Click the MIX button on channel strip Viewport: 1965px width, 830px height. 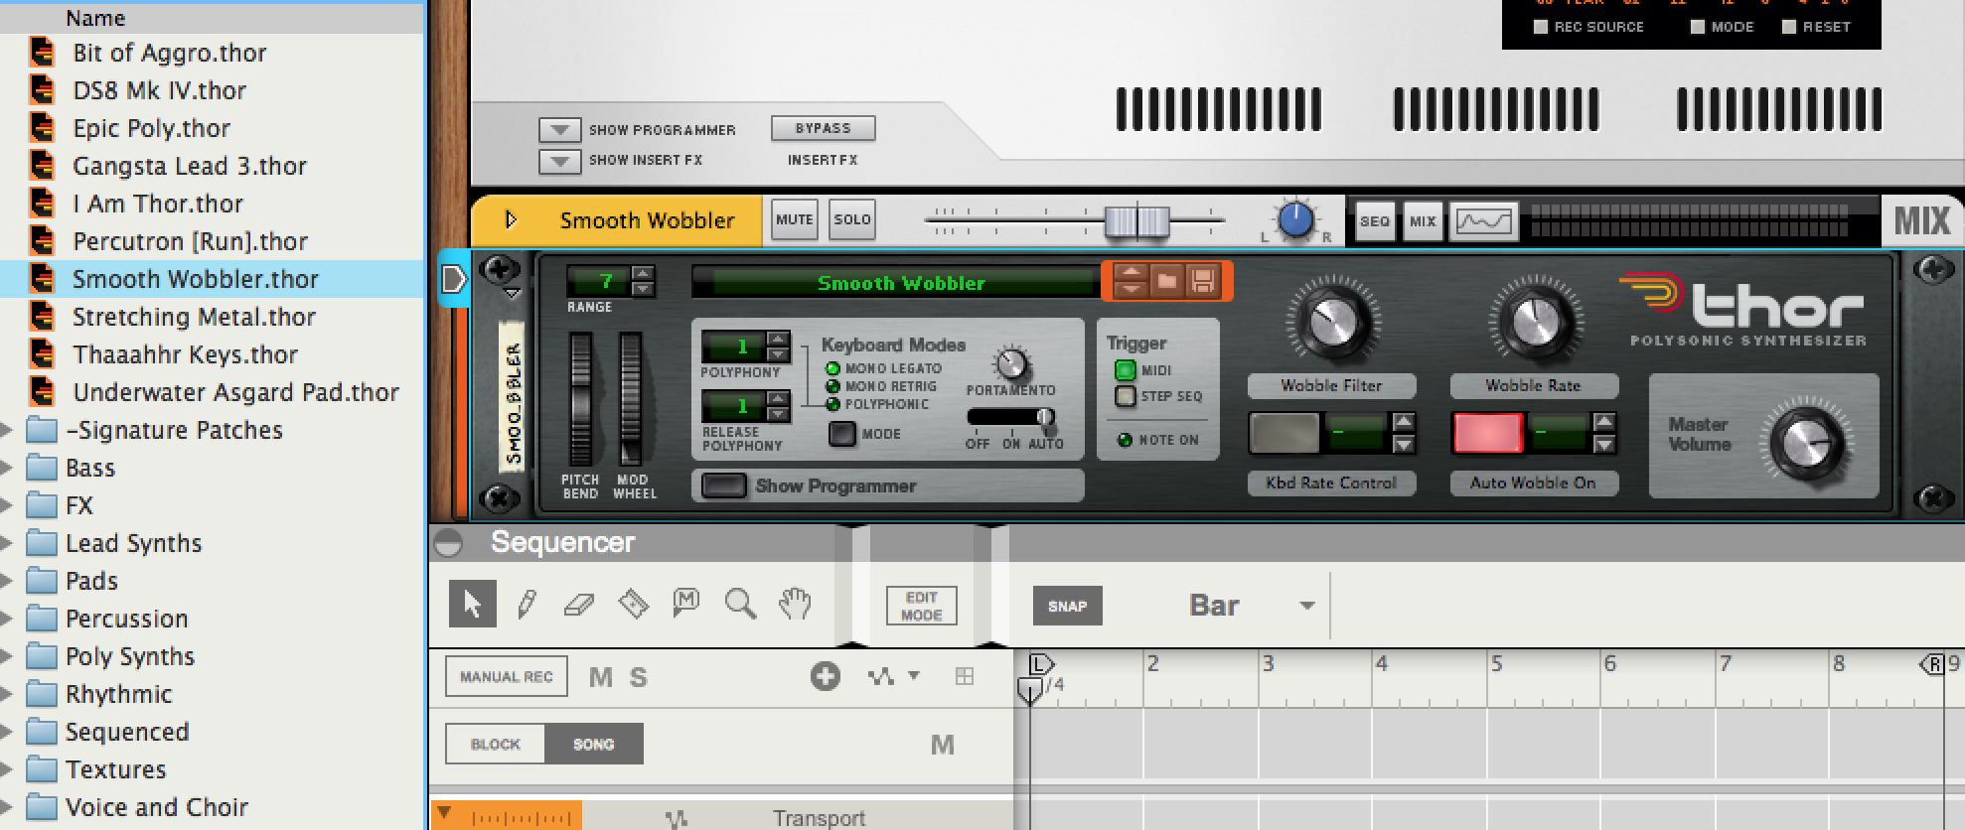(x=1423, y=221)
